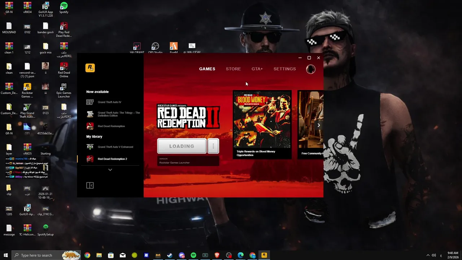
Task: Click the taskbar search box
Action: [46, 255]
